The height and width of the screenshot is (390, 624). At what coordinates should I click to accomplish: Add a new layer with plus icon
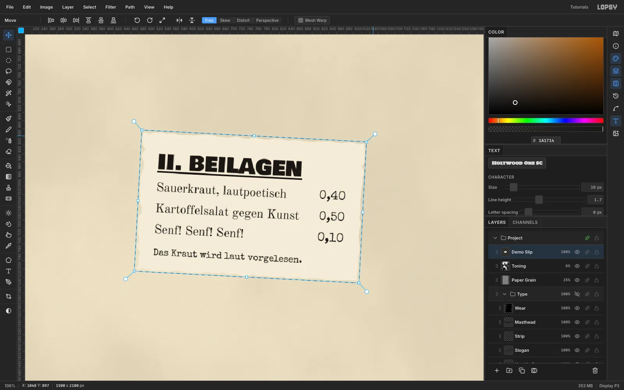pyautogui.click(x=497, y=370)
